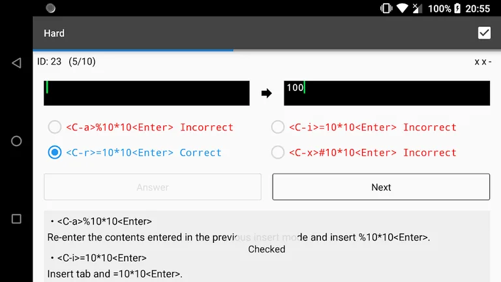Tap the round notification dot in status bar
Viewport: 501px width, 282px height.
tap(50, 8)
